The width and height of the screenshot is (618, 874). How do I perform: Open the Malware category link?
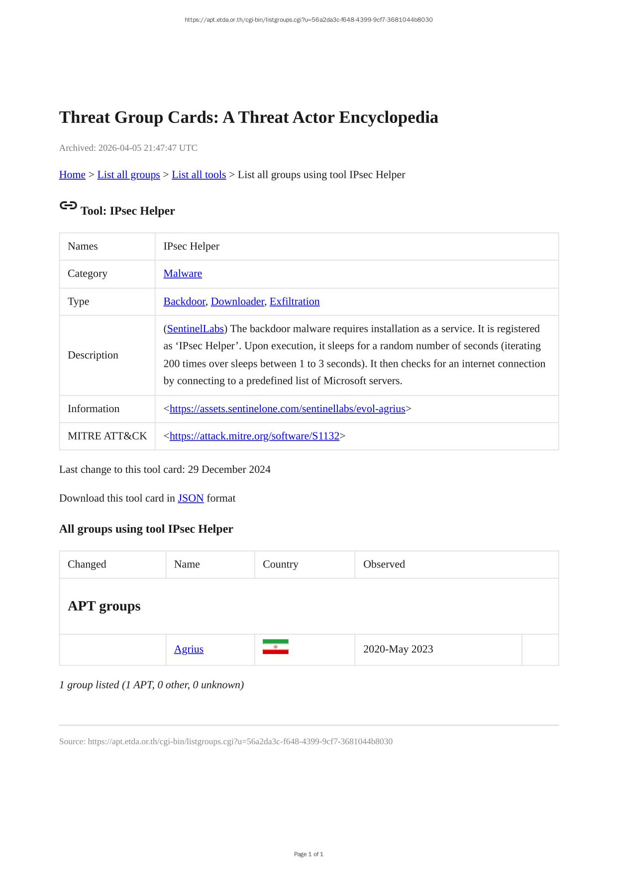(x=183, y=274)
